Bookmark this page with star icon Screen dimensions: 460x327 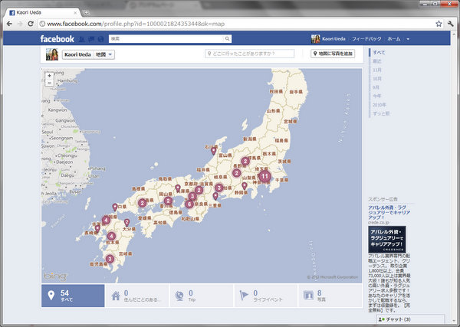439,24
